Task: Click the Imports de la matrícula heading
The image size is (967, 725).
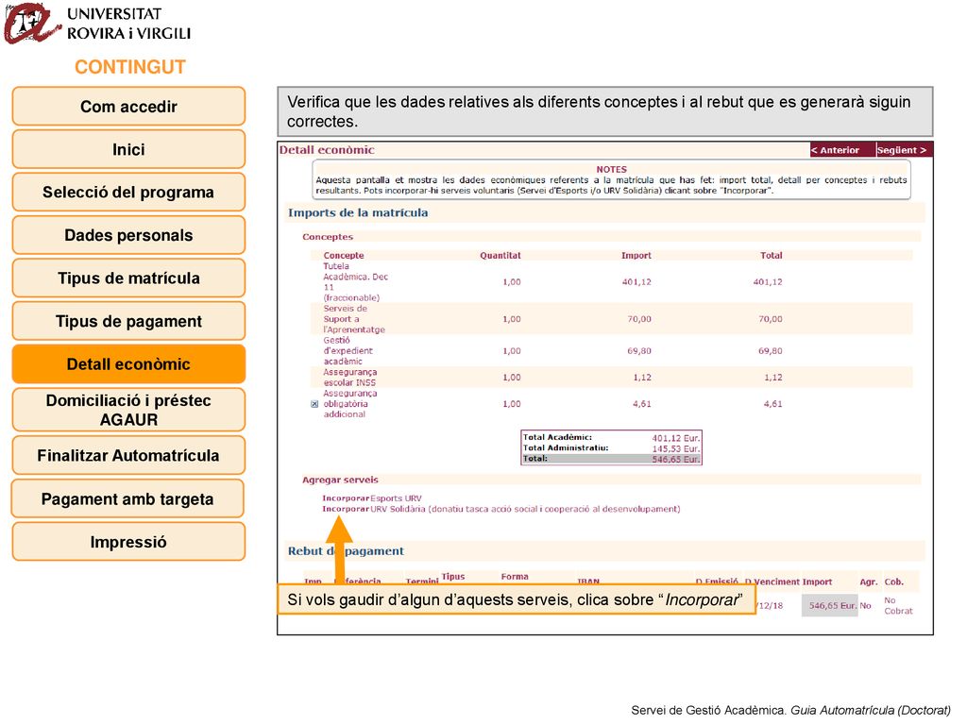Action: pos(358,212)
